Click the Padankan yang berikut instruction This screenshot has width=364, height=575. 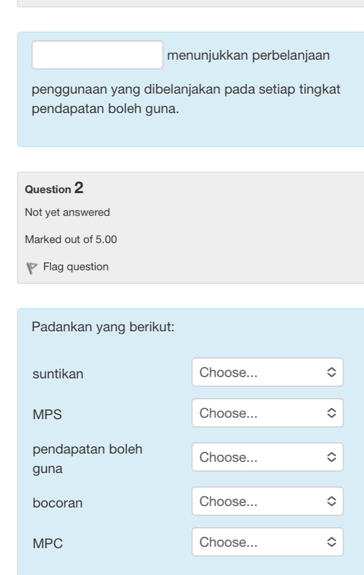(103, 327)
